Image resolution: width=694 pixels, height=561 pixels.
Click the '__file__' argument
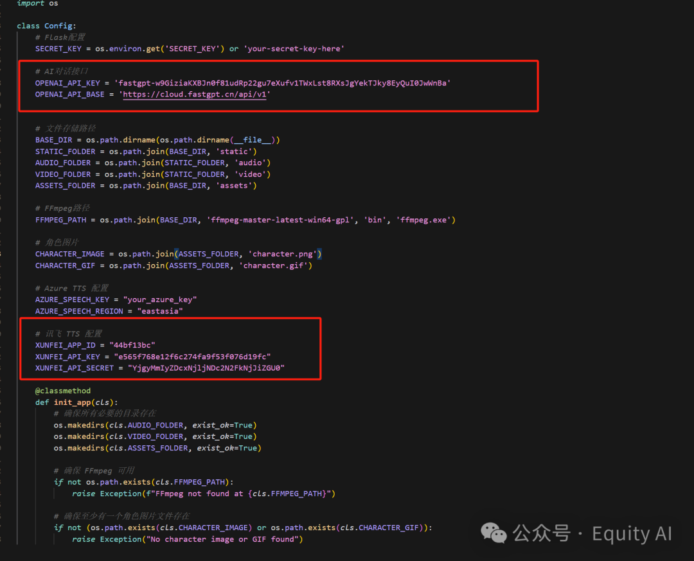[253, 140]
